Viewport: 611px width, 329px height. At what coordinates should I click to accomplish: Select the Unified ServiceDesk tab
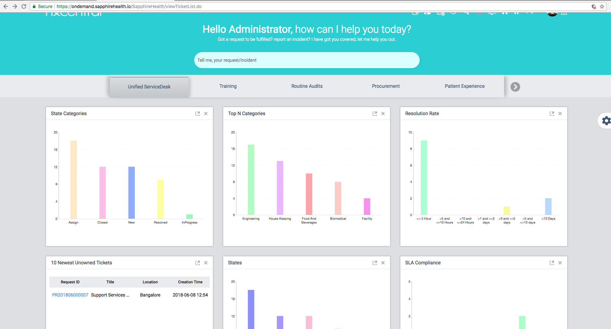tap(149, 87)
